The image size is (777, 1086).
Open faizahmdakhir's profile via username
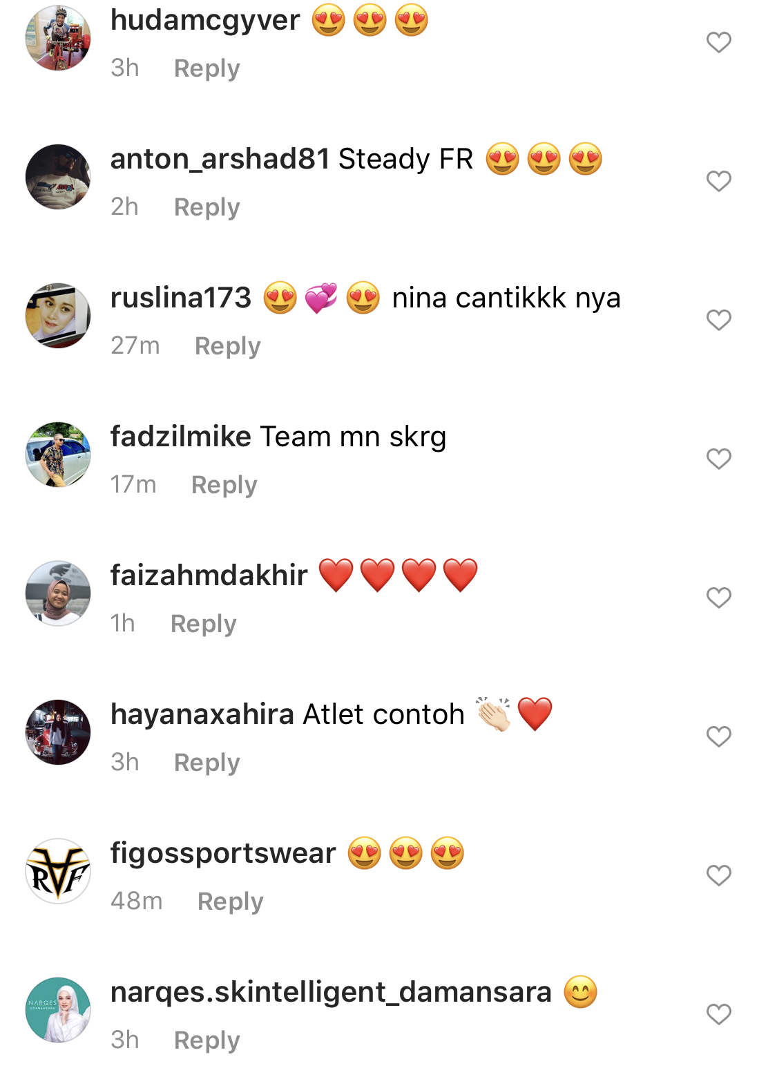point(209,575)
